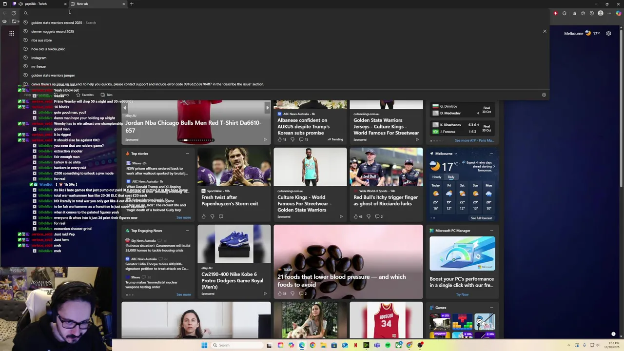
Task: Switch to the pepsilkk - Twitch tab
Action: point(39,4)
